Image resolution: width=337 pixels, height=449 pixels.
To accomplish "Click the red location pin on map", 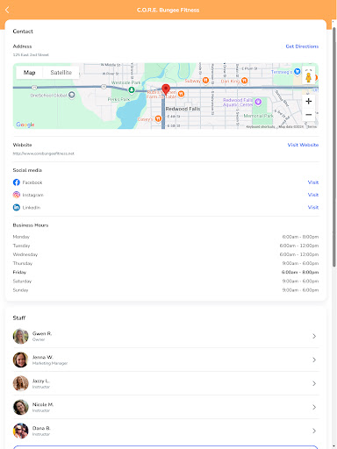I will coord(166,89).
